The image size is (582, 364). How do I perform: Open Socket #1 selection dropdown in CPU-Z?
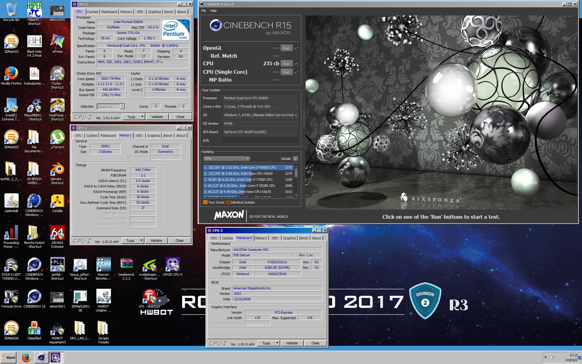point(111,106)
